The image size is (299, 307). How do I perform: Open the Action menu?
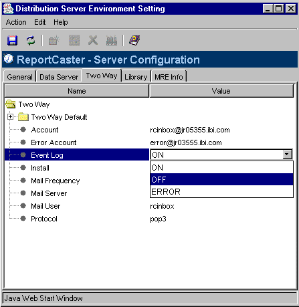click(16, 22)
